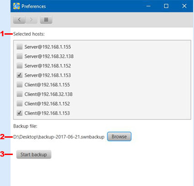The width and height of the screenshot is (194, 186).
Task: Maximize the Preferences window
Action: [x=166, y=6]
